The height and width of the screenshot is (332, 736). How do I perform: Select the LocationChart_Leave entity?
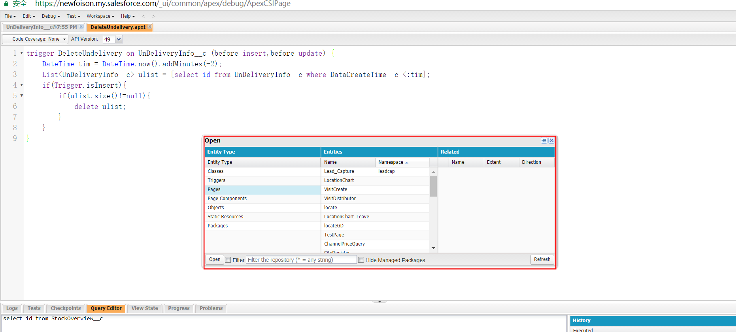pos(376,217)
